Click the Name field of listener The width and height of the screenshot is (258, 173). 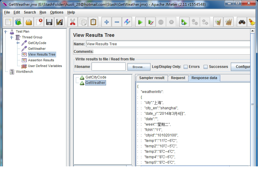tap(168, 44)
